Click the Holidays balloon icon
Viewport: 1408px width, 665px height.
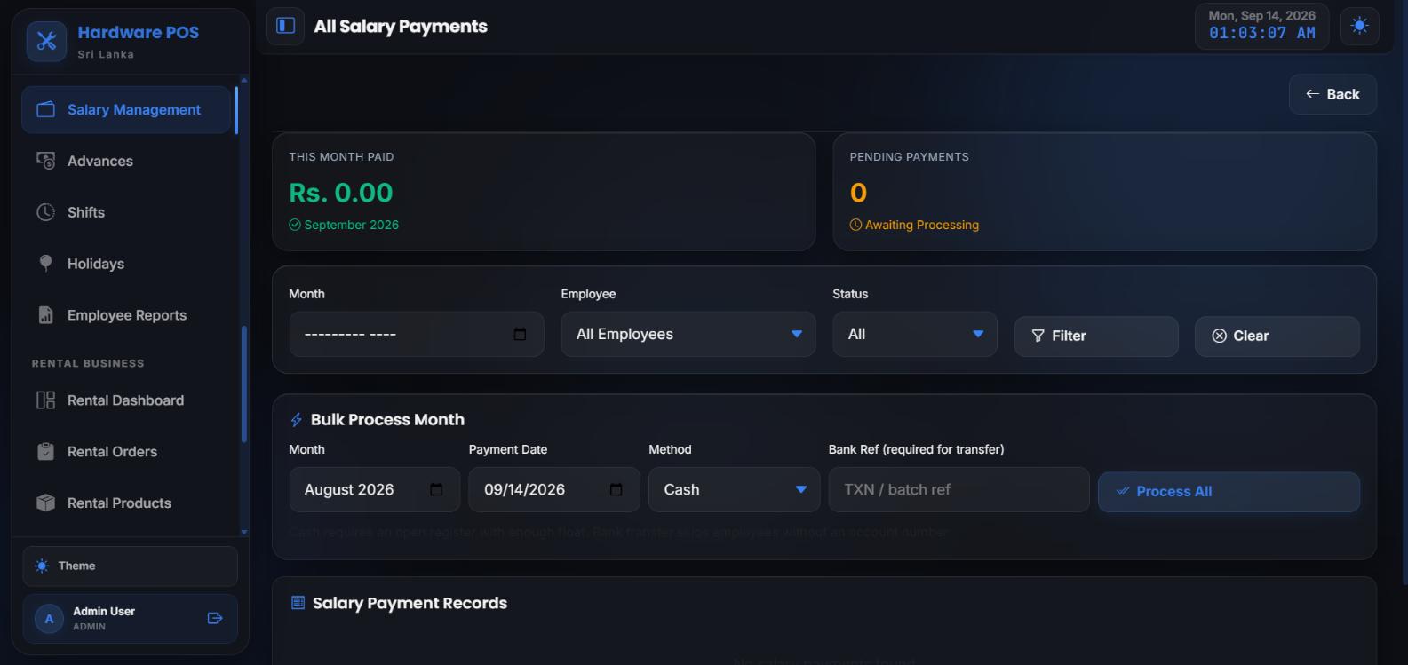[x=45, y=264]
